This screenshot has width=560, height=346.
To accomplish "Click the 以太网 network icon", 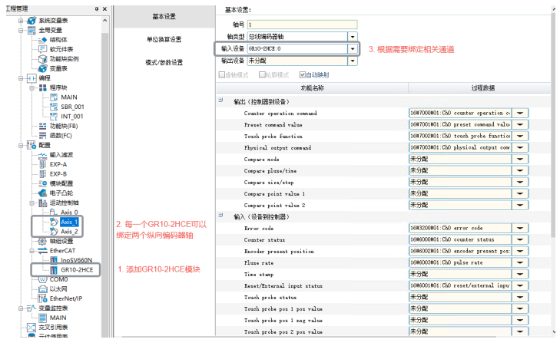I will pos(42,289).
